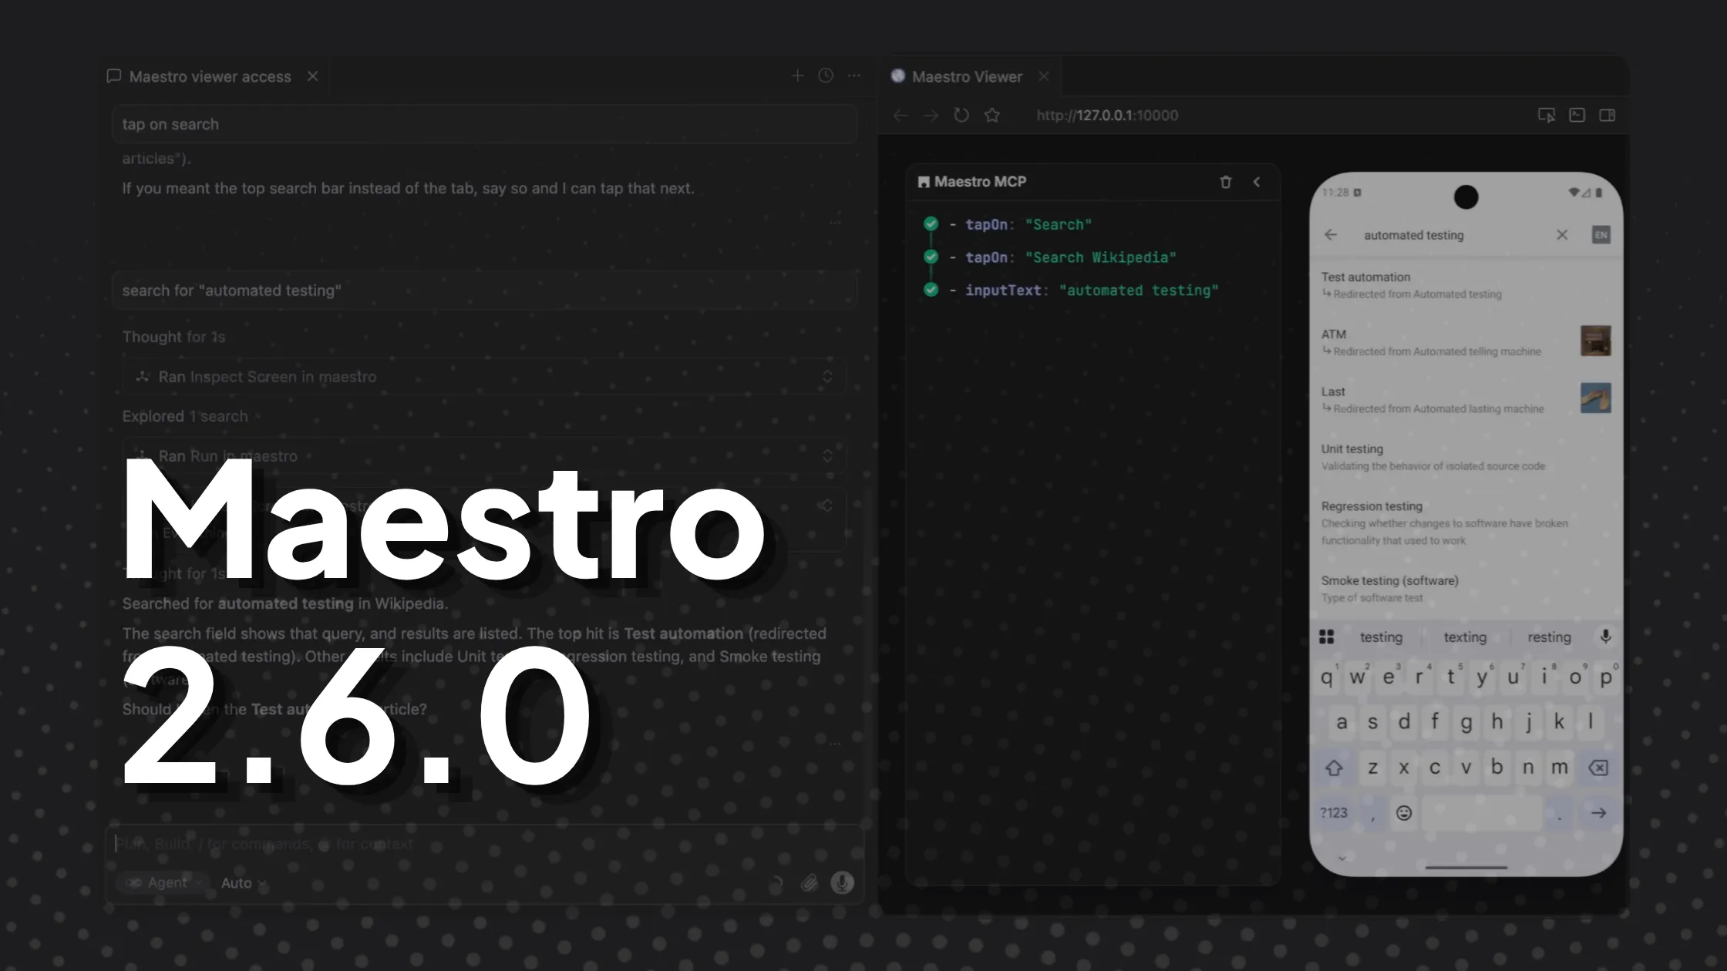Viewport: 1727px width, 971px height.
Task: Choose the "testing" keyboard suggestion
Action: click(1381, 637)
